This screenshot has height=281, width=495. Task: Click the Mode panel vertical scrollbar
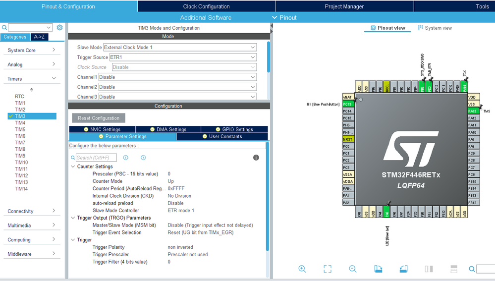point(269,57)
